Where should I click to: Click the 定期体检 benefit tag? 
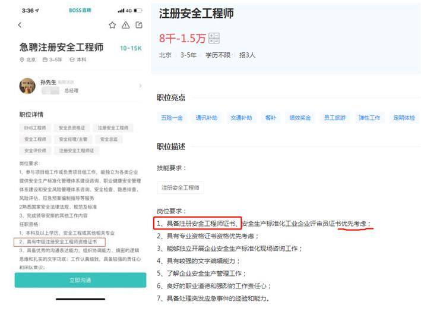[x=404, y=118]
